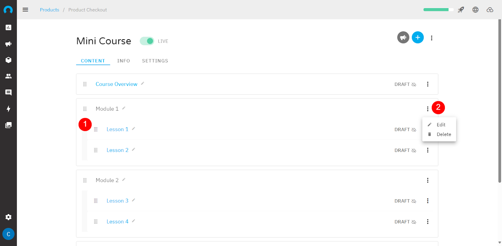502x246 pixels.
Task: Open Course Overview three-dot menu
Action: tap(428, 84)
